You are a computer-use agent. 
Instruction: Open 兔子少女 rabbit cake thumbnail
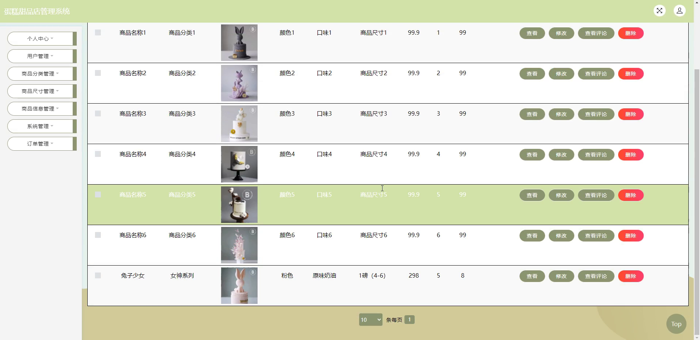(x=239, y=286)
